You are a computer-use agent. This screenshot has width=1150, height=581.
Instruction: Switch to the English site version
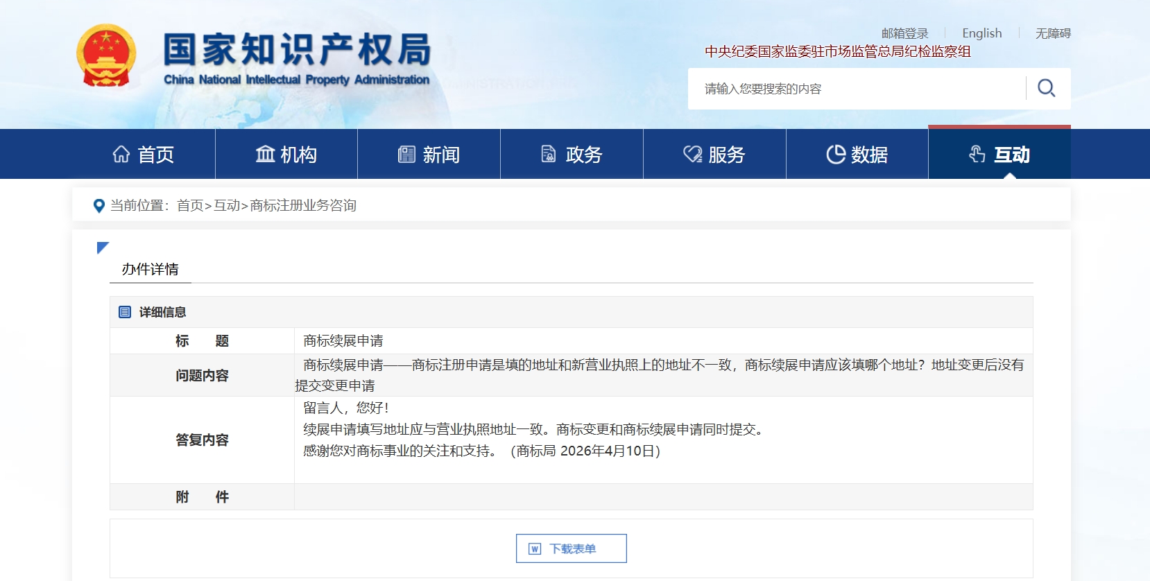tap(981, 33)
